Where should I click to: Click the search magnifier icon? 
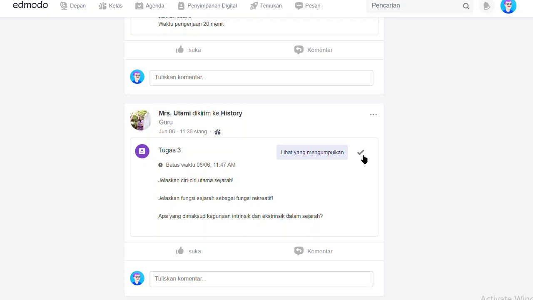pos(466,6)
